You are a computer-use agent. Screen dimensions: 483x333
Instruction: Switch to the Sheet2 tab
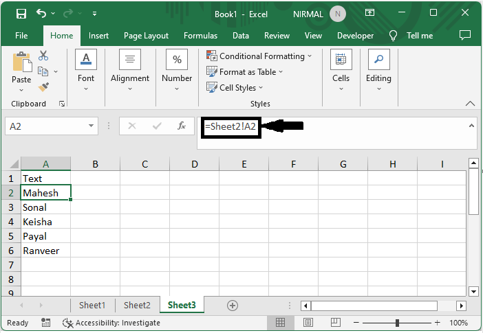pyautogui.click(x=137, y=306)
